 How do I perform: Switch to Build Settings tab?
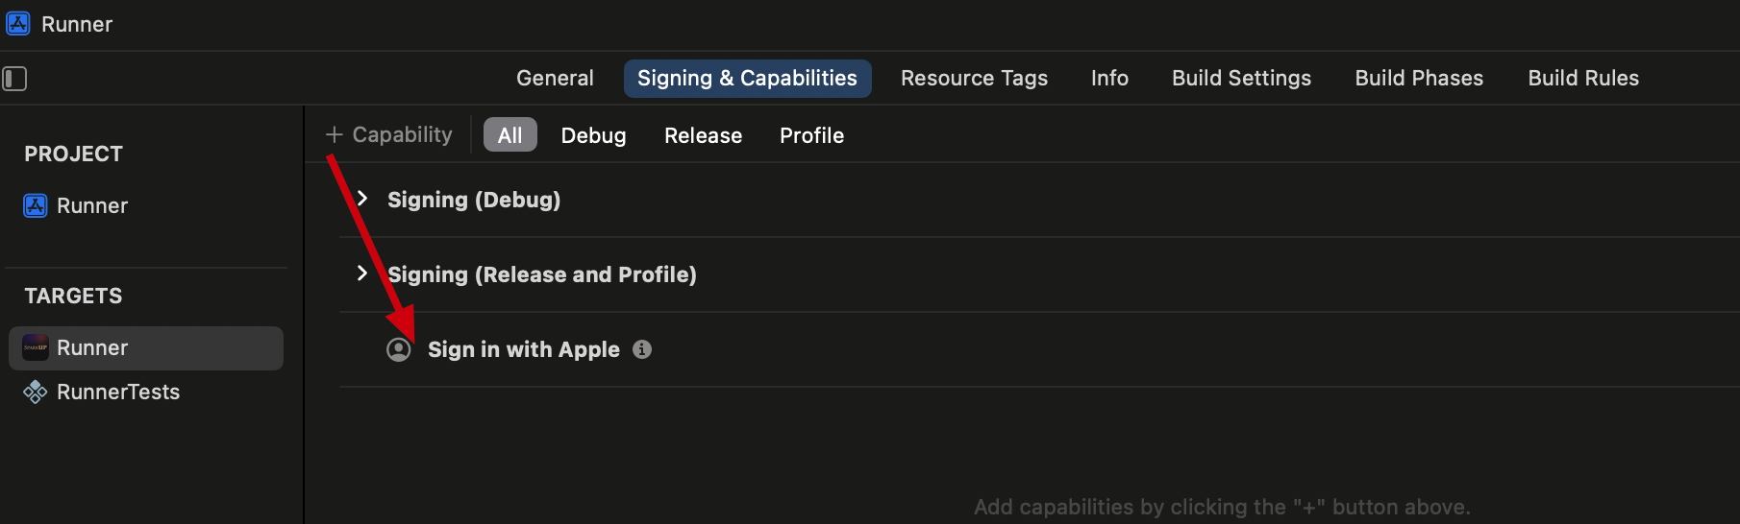(x=1241, y=79)
